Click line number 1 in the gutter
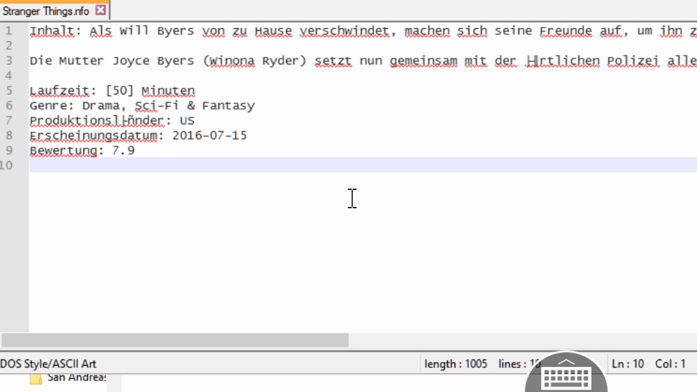The width and height of the screenshot is (697, 392). pos(8,31)
